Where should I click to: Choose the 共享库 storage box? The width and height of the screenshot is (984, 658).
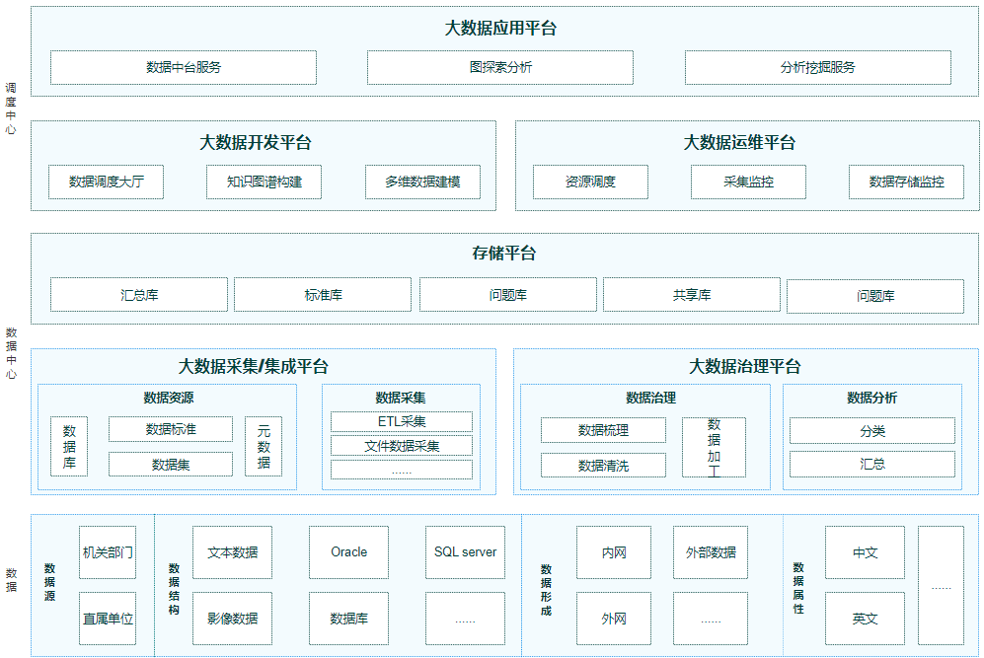691,294
